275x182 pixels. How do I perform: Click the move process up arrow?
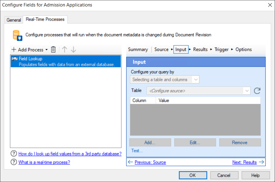tap(64, 49)
